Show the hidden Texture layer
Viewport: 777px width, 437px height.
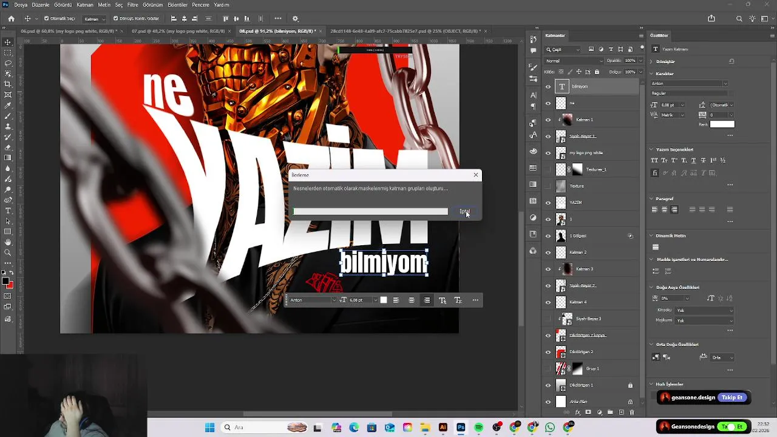tap(548, 186)
